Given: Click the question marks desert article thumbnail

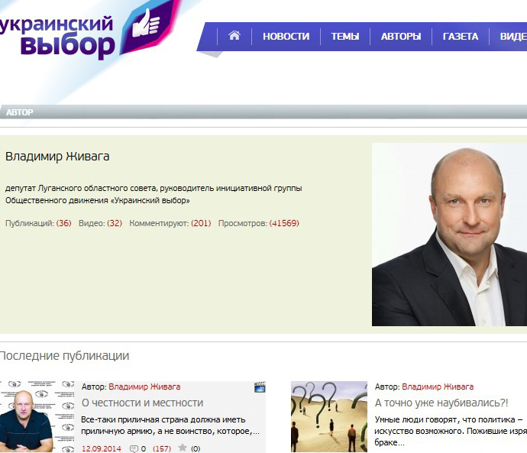Looking at the screenshot, I should click(328, 416).
